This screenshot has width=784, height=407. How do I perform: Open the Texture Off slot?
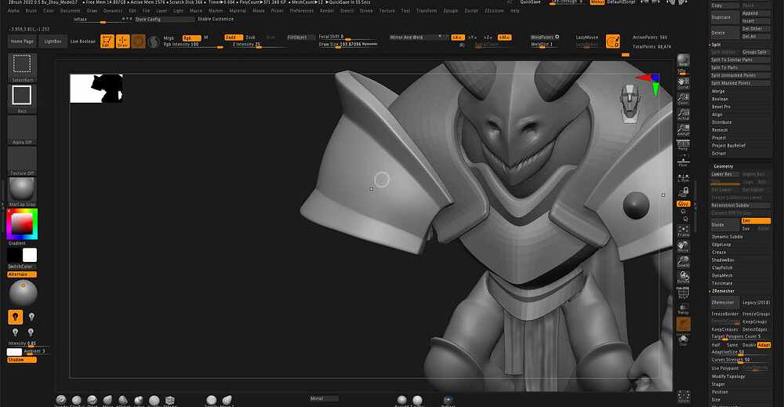pyautogui.click(x=22, y=161)
